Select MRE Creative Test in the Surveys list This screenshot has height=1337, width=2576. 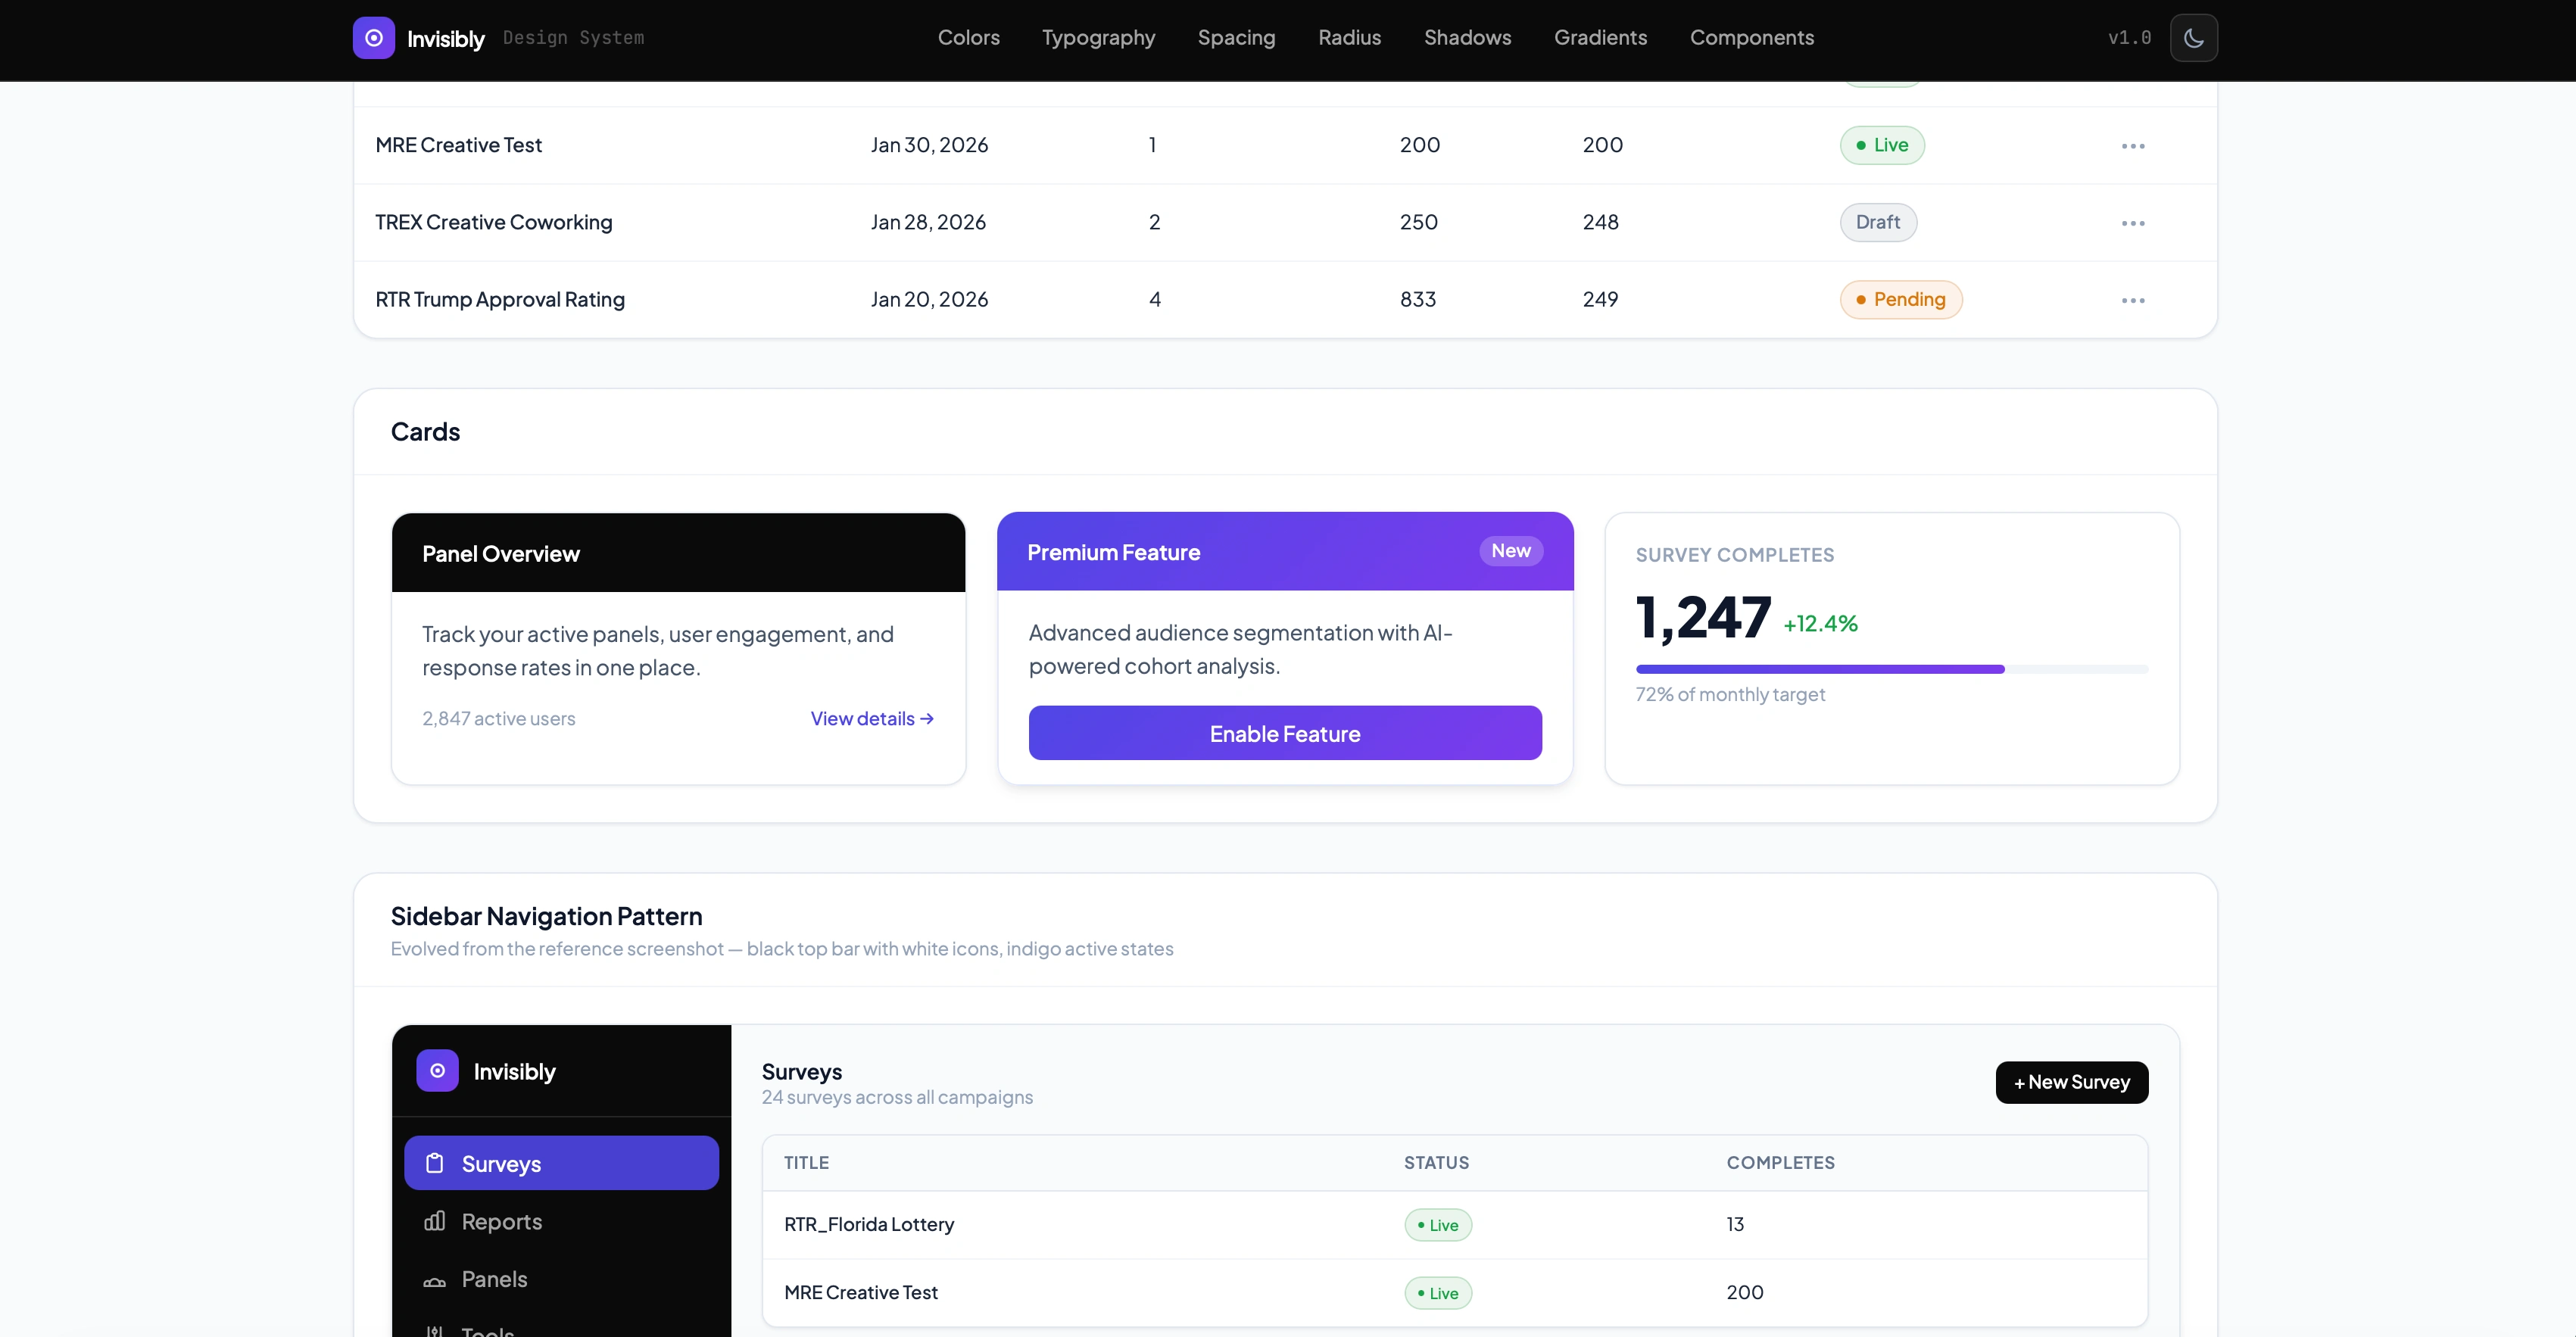1454,1292
